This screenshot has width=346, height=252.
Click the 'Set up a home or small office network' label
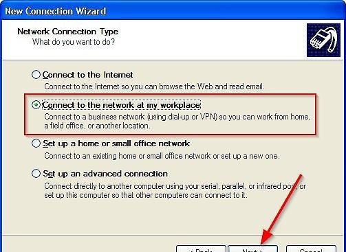click(x=116, y=144)
